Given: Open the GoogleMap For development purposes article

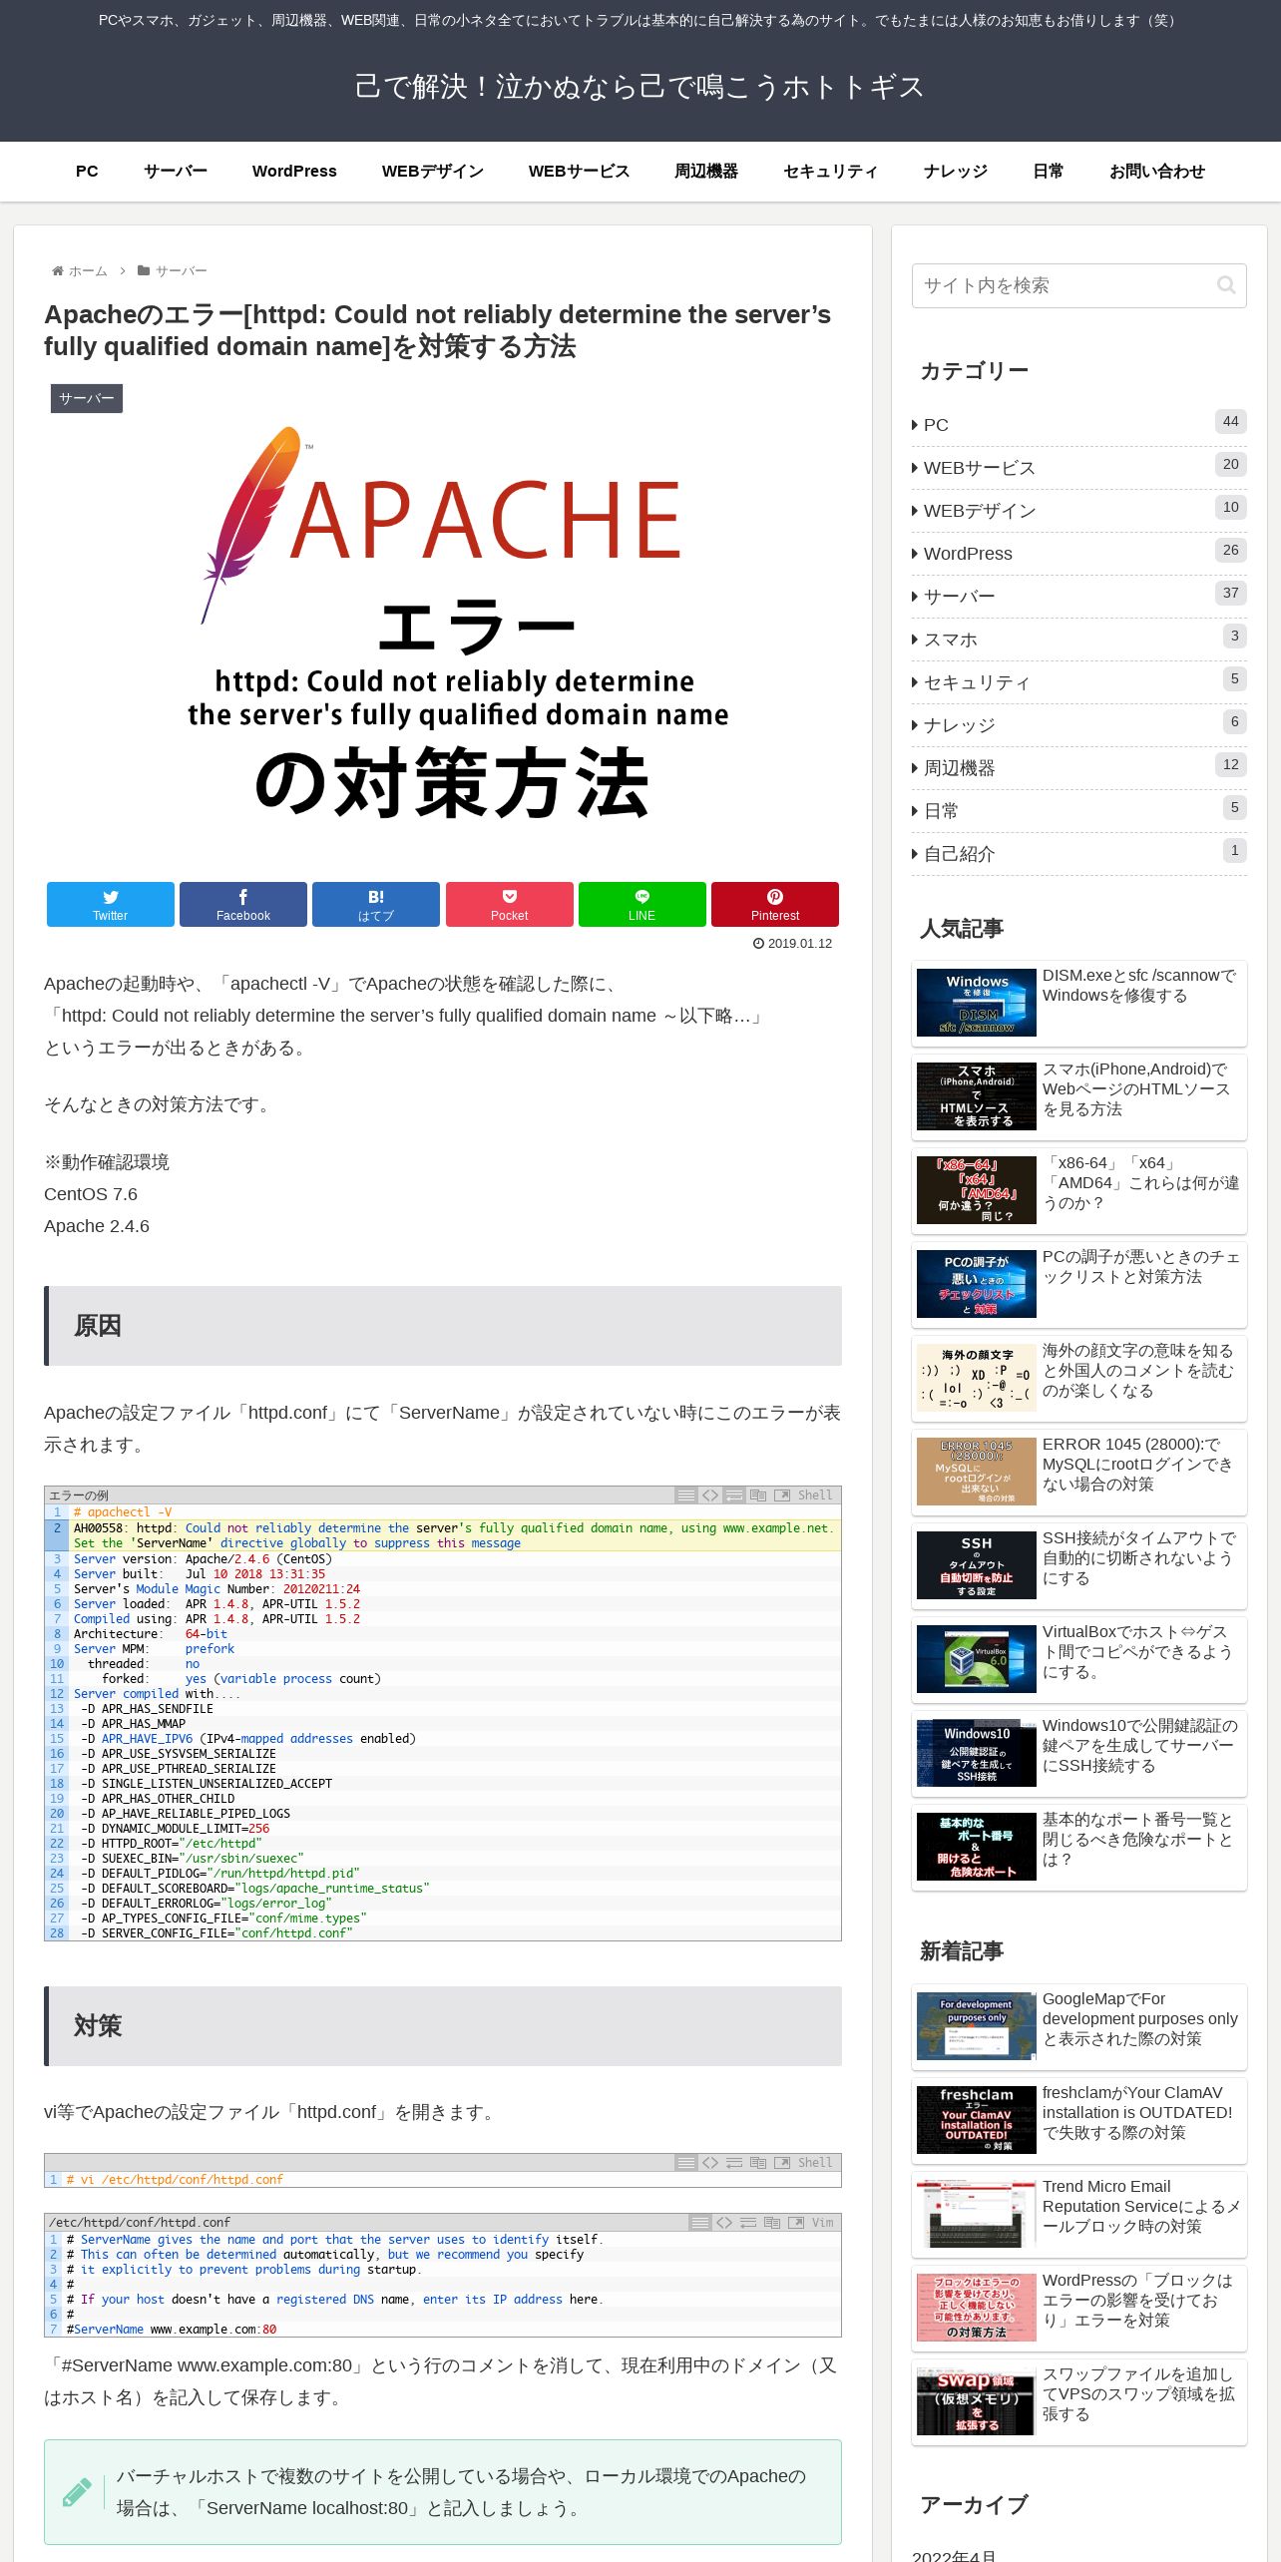Looking at the screenshot, I should [1079, 2026].
